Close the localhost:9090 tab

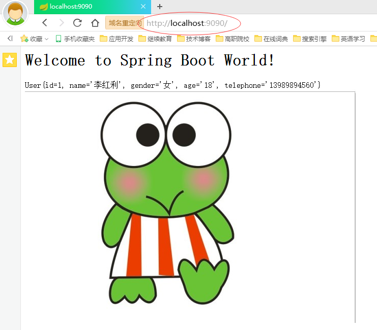[143, 7]
